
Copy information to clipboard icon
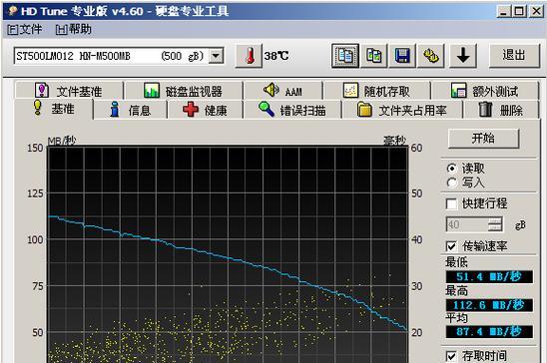pyautogui.click(x=345, y=56)
